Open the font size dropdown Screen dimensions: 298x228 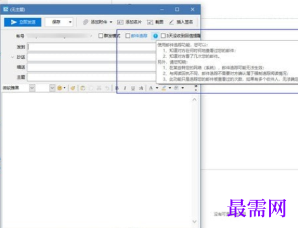tap(52, 88)
